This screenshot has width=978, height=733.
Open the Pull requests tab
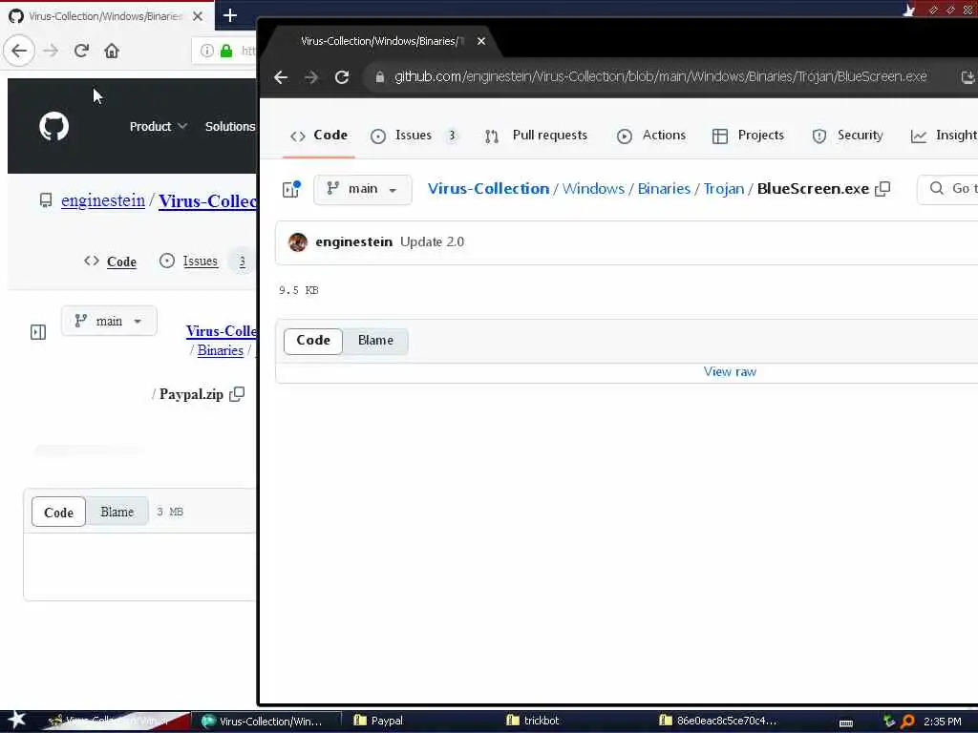pyautogui.click(x=536, y=136)
